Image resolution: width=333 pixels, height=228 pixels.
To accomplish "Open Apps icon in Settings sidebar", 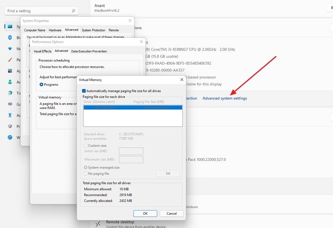I will (x=10, y=71).
